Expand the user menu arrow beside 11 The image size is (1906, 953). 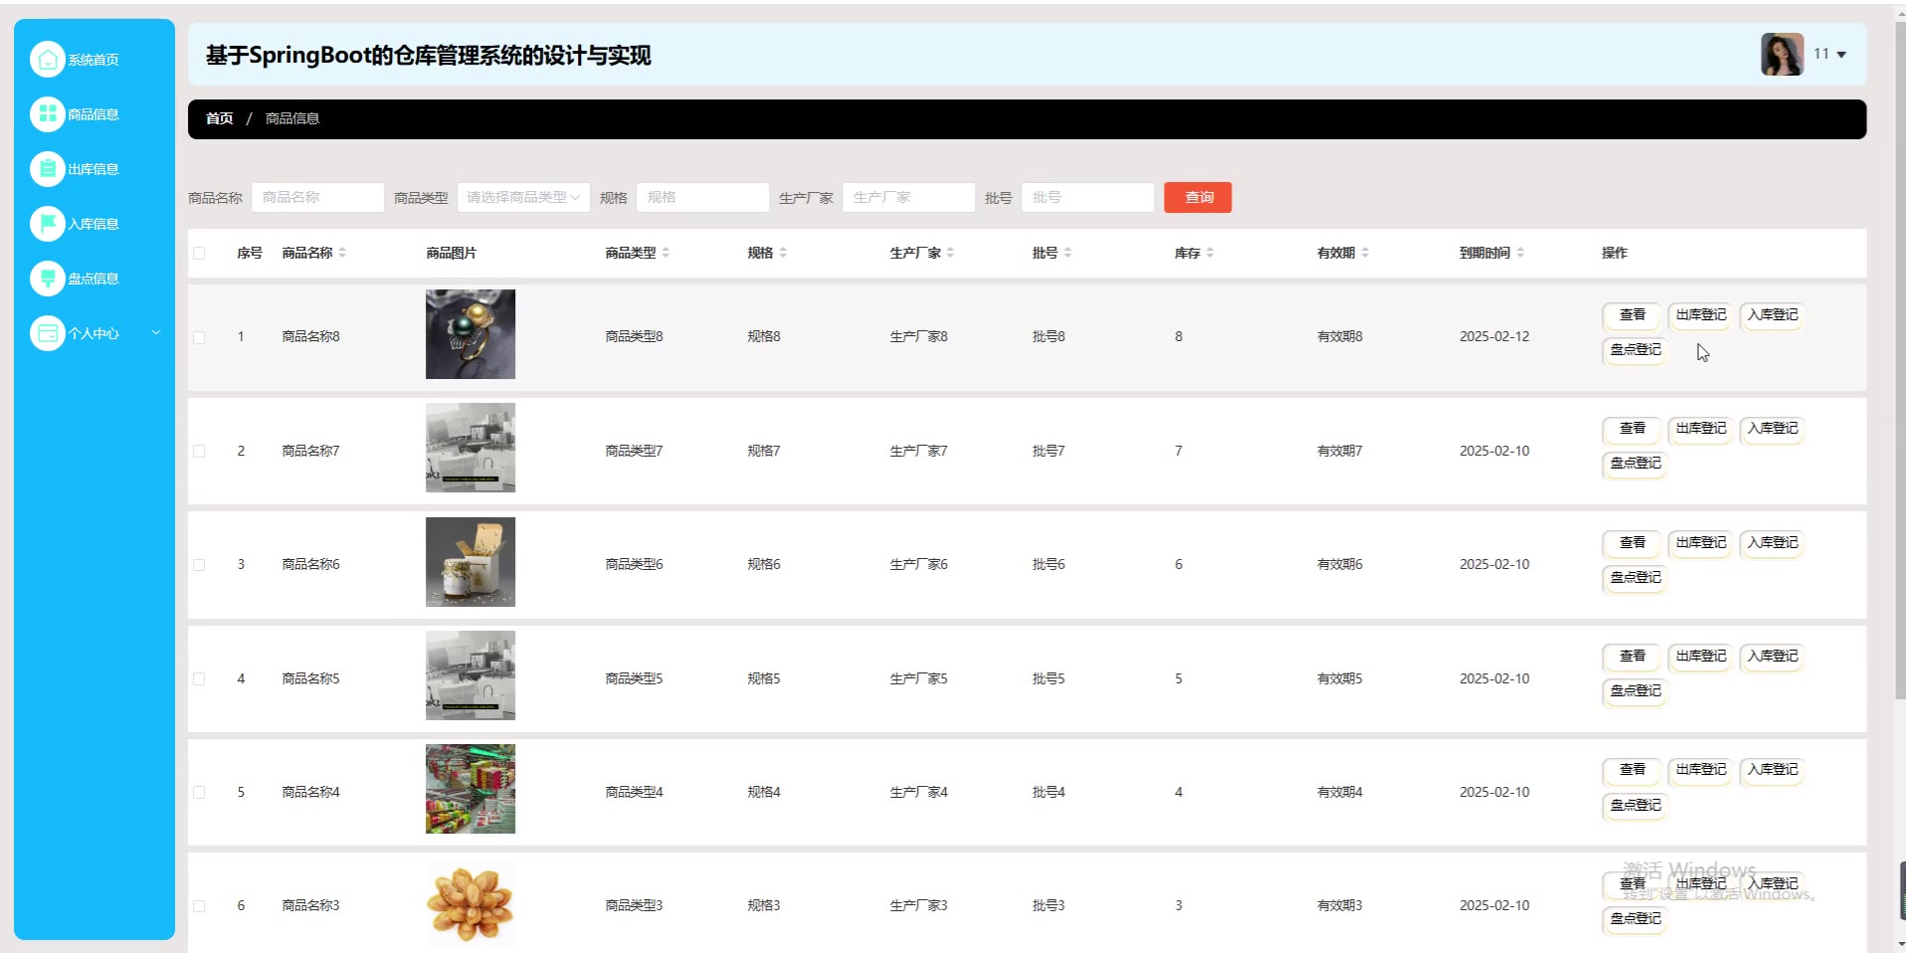point(1841,55)
